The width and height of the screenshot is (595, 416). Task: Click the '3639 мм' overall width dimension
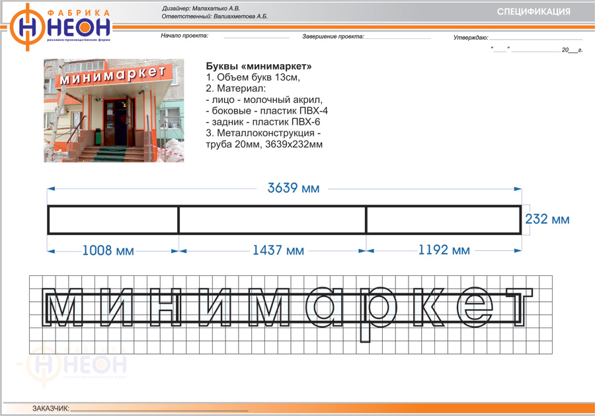point(294,188)
